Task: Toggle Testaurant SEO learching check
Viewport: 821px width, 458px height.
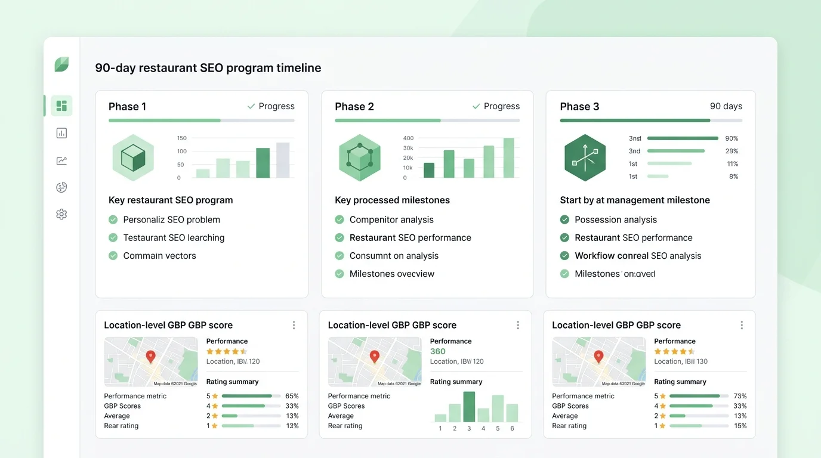Action: [x=113, y=237]
